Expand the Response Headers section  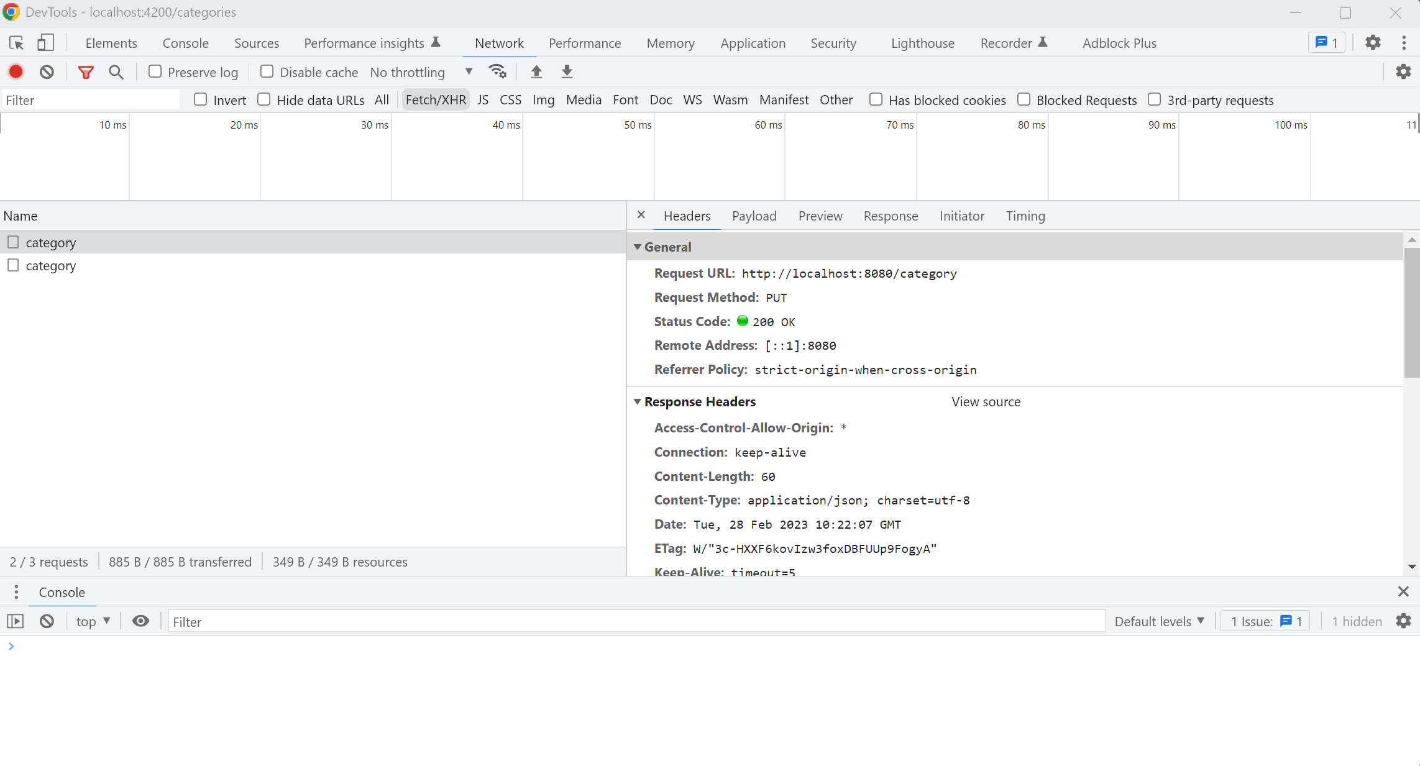(638, 402)
